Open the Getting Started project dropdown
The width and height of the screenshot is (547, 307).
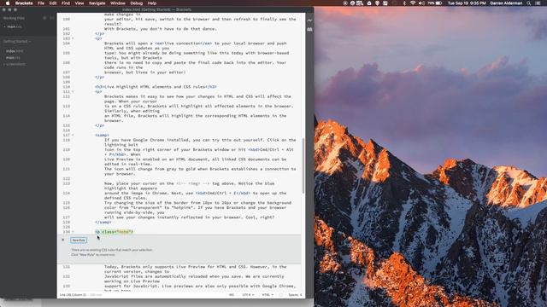(17, 42)
